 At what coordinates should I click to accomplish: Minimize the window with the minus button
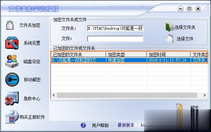[181, 9]
